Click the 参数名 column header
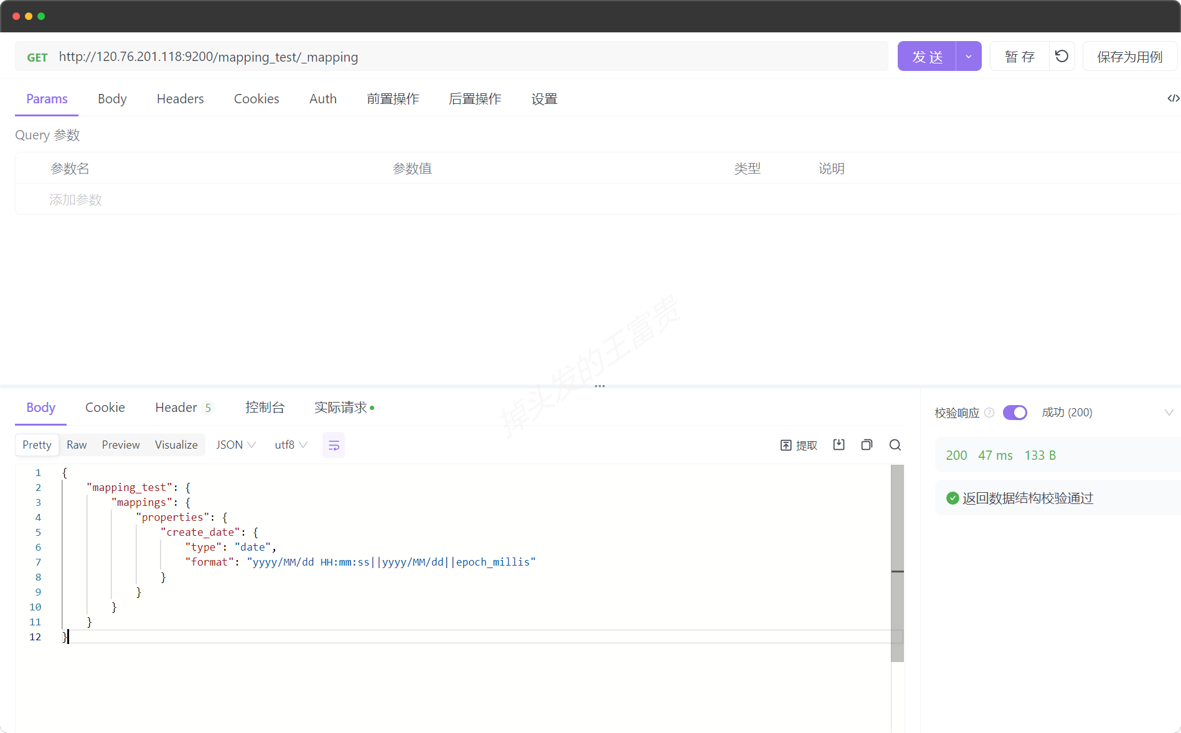The height and width of the screenshot is (733, 1181). point(70,169)
